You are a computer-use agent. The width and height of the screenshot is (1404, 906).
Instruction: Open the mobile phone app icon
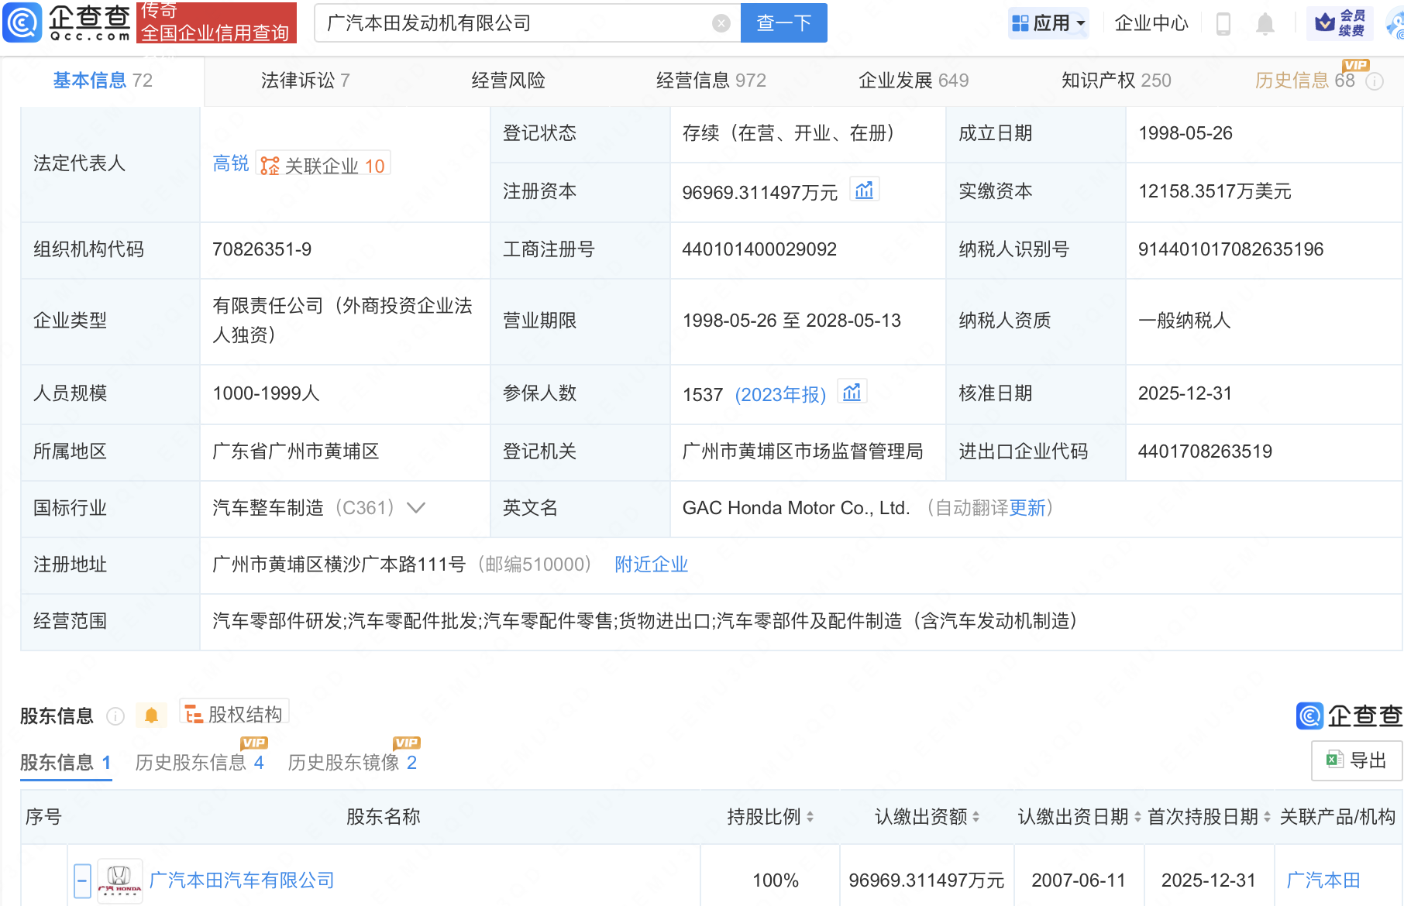[1223, 24]
